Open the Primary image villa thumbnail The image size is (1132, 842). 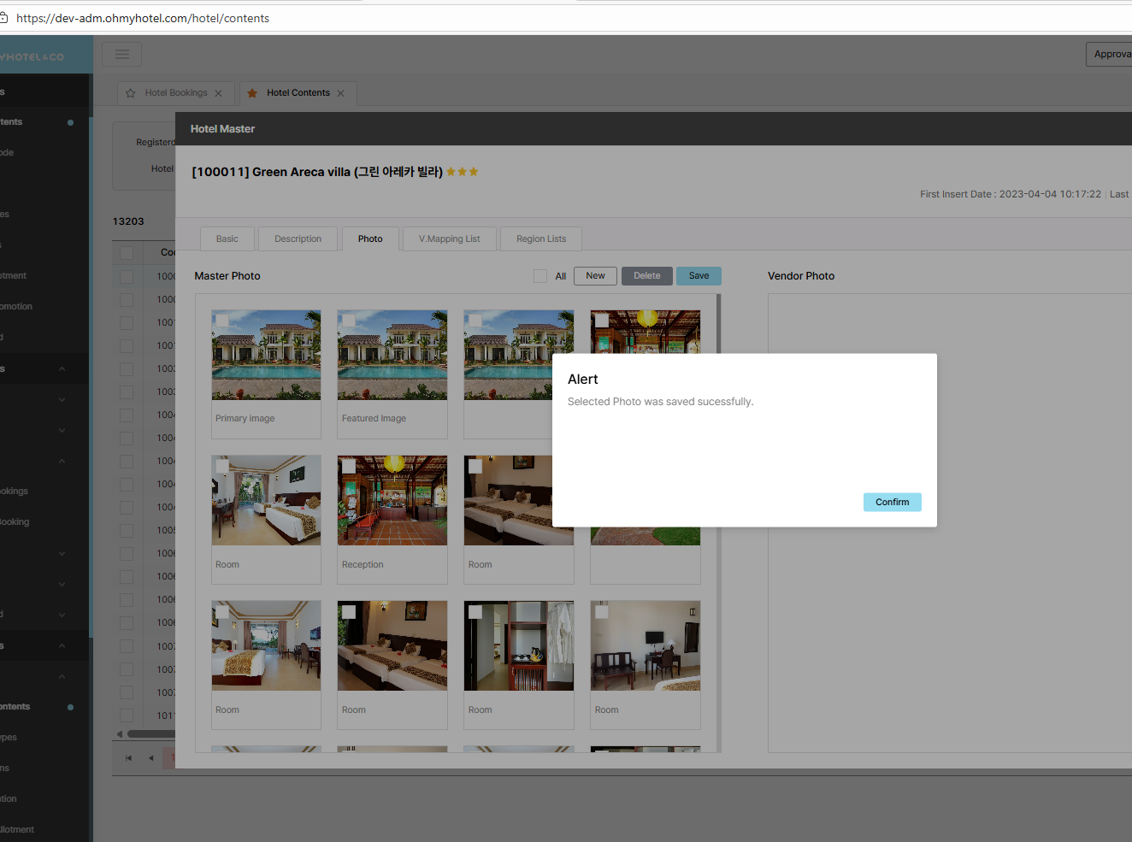[x=267, y=355]
